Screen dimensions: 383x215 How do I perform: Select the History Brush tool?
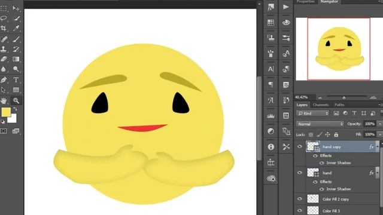(x=16, y=49)
